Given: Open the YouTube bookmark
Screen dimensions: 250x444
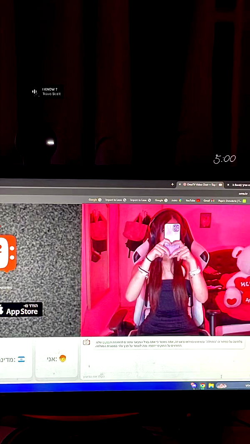Looking at the screenshot, I should (x=193, y=201).
